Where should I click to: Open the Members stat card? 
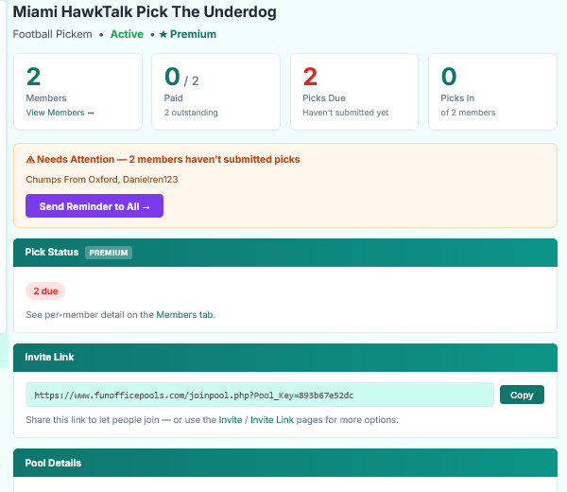pyautogui.click(x=77, y=92)
